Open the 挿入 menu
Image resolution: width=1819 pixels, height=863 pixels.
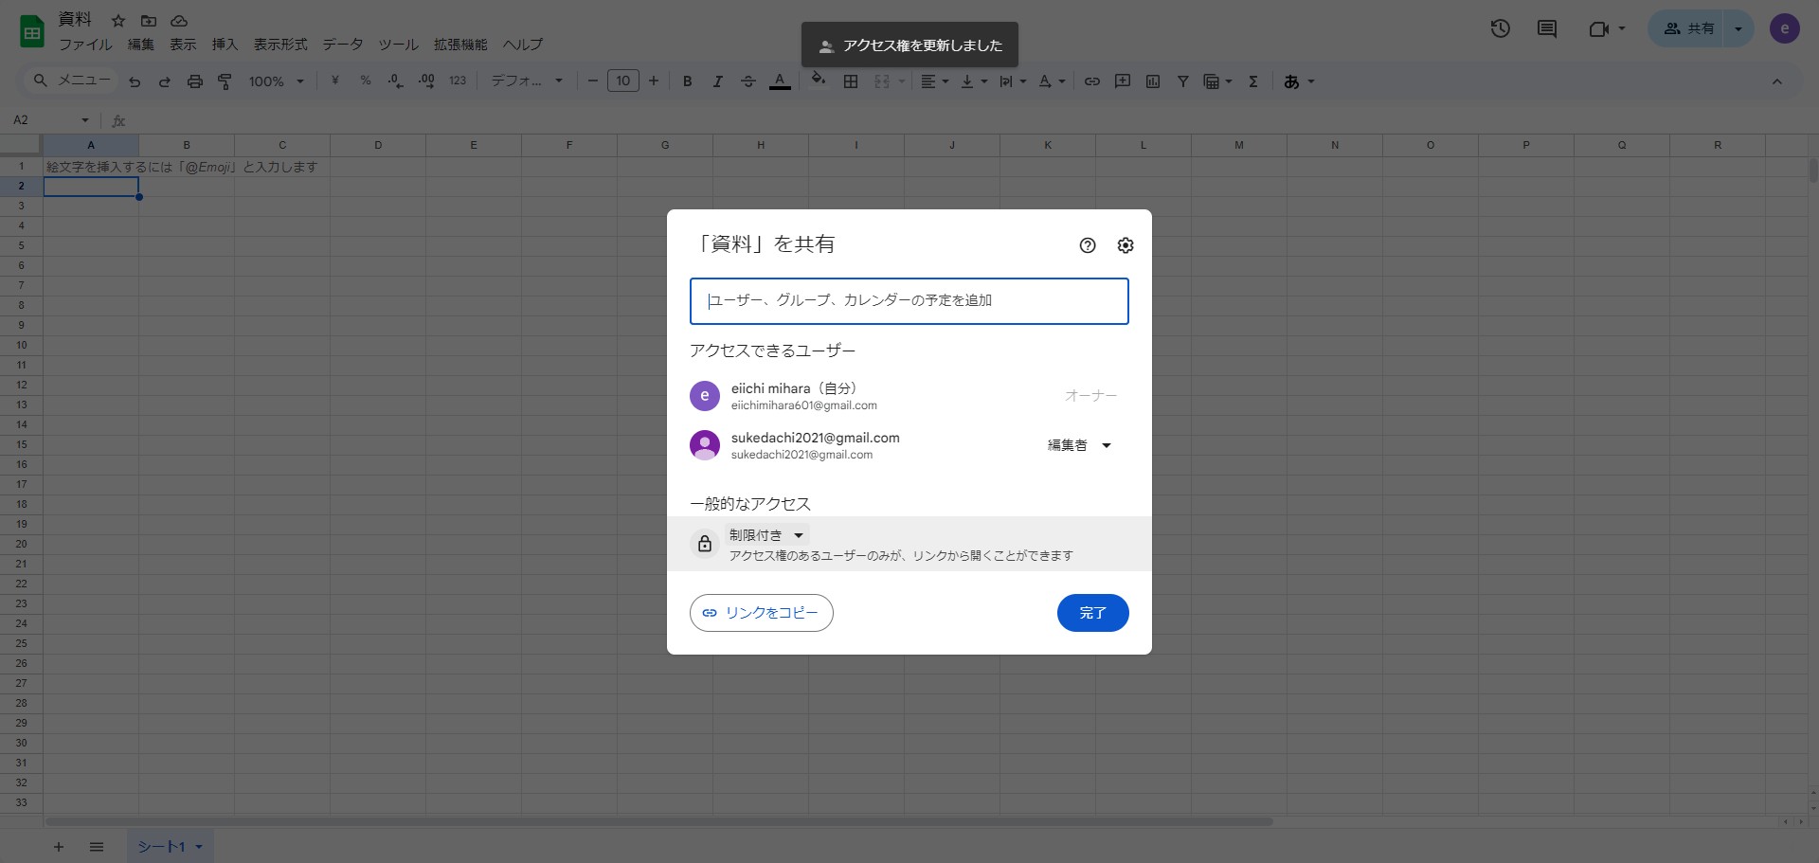(x=225, y=45)
